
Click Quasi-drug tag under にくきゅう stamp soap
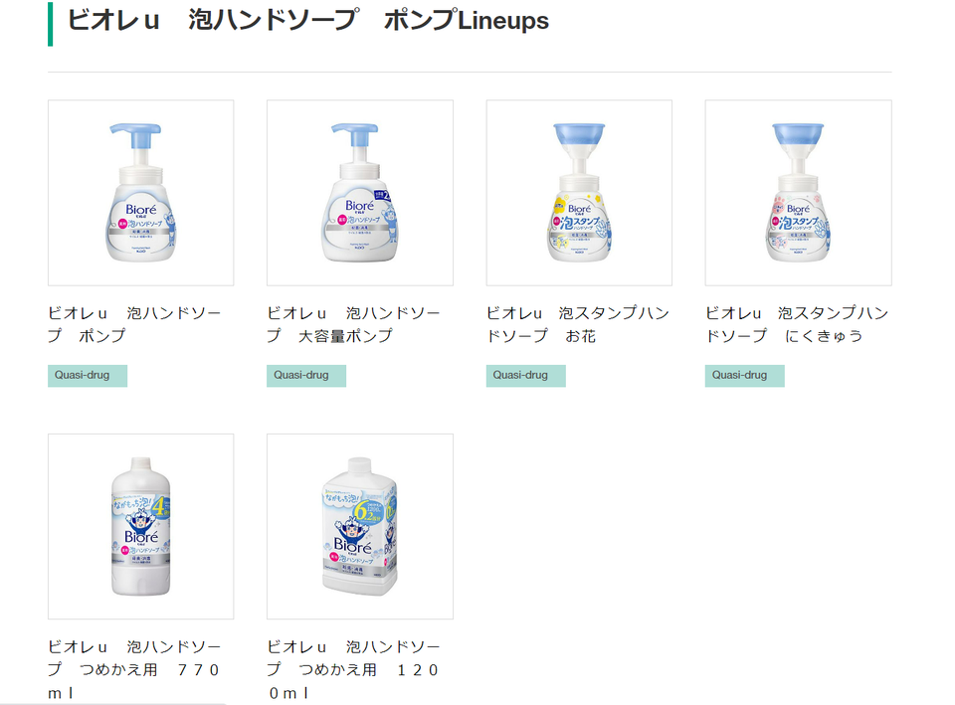coord(745,376)
